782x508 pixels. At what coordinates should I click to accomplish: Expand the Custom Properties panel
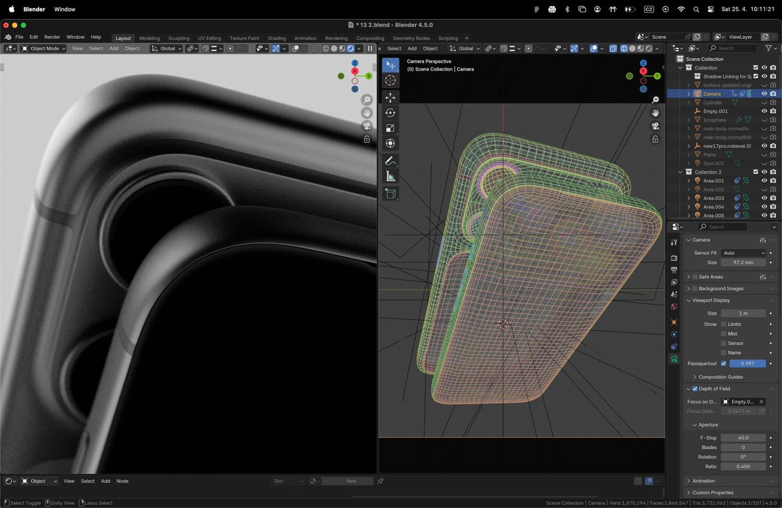click(x=712, y=492)
